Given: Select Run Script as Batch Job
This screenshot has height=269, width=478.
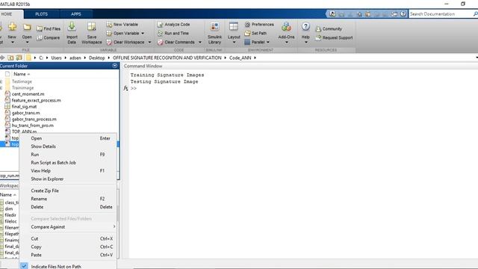Looking at the screenshot, I should 68,163.
